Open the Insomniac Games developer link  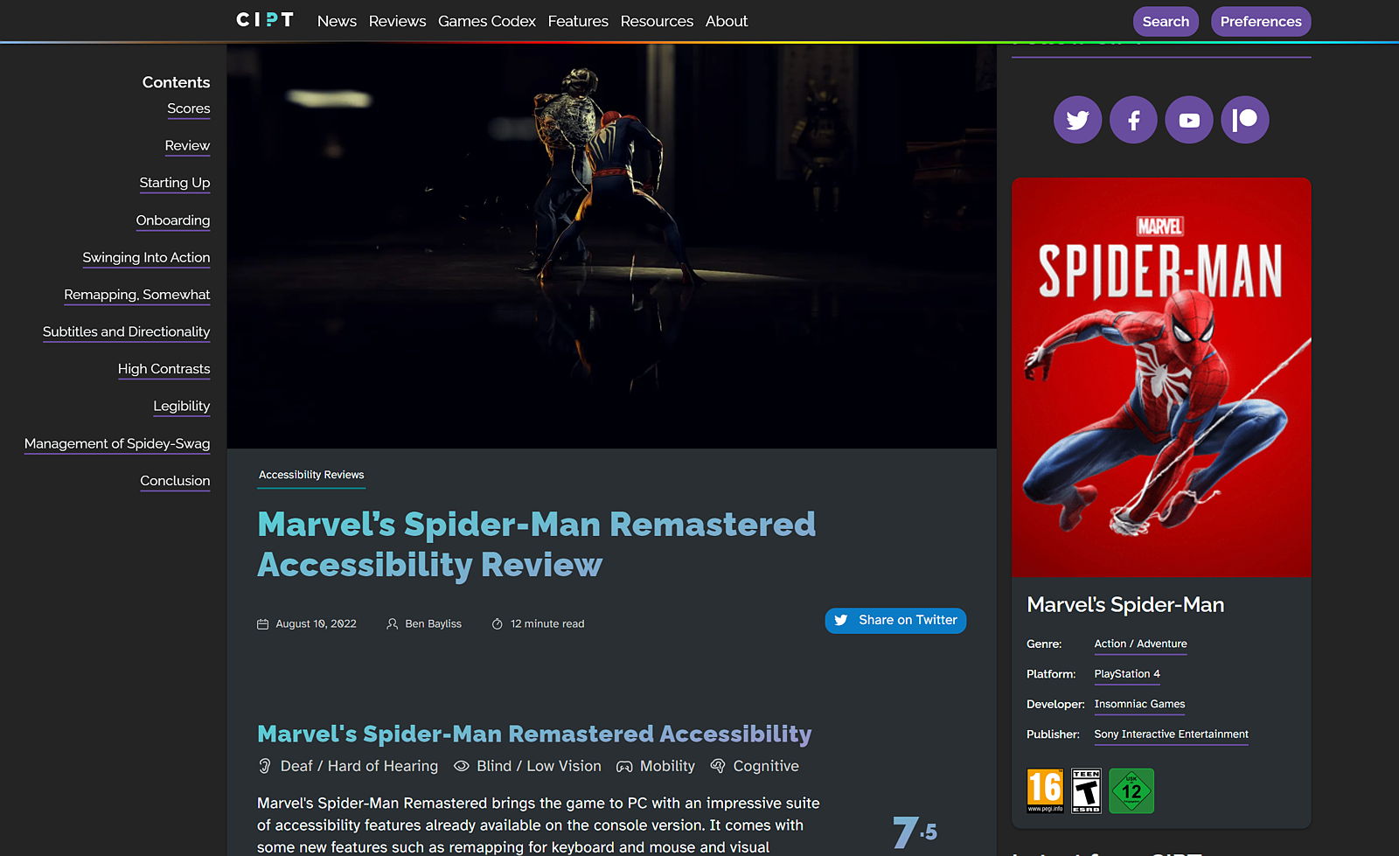pyautogui.click(x=1139, y=705)
